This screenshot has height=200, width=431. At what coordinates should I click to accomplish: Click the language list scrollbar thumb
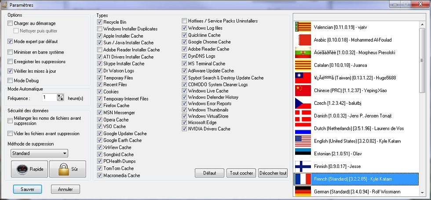point(423,60)
